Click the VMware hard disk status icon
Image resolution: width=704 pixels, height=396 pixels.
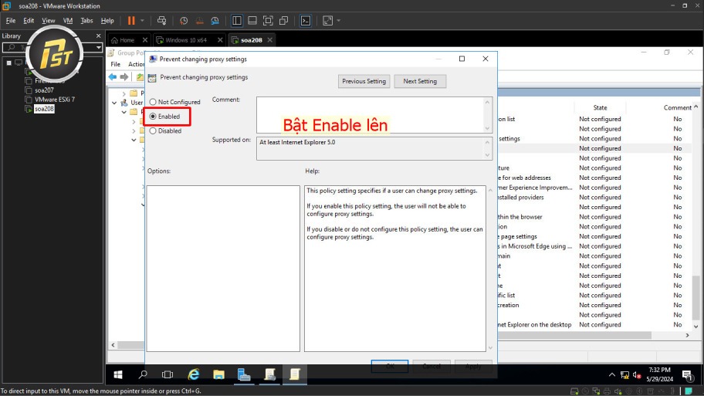click(574, 391)
